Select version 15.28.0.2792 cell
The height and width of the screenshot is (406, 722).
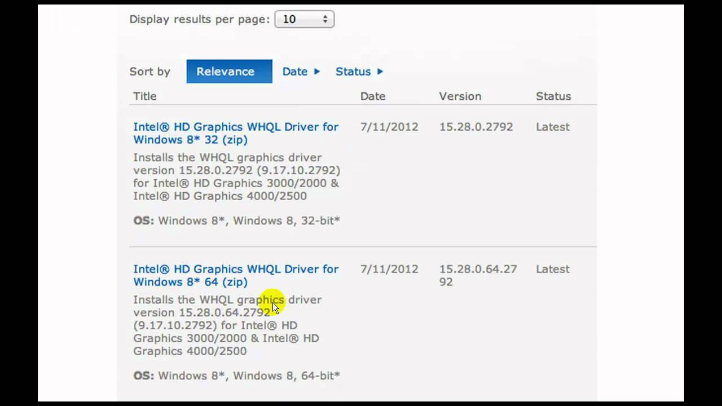pos(476,127)
